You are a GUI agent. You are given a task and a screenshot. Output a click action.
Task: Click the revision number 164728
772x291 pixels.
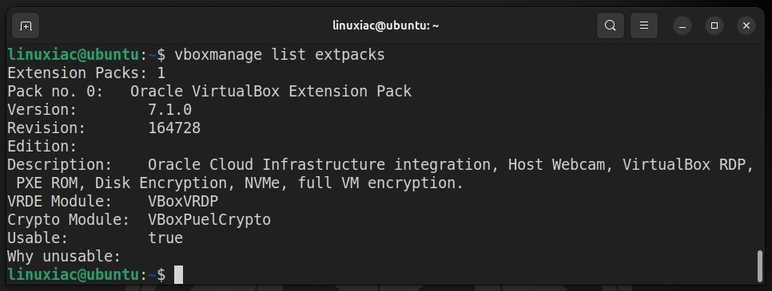click(x=174, y=128)
